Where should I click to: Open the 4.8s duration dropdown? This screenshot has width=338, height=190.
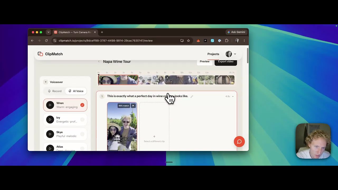(x=229, y=96)
